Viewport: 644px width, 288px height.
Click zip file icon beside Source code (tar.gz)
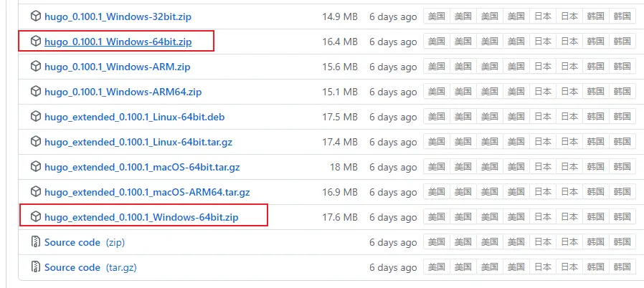[x=36, y=267]
